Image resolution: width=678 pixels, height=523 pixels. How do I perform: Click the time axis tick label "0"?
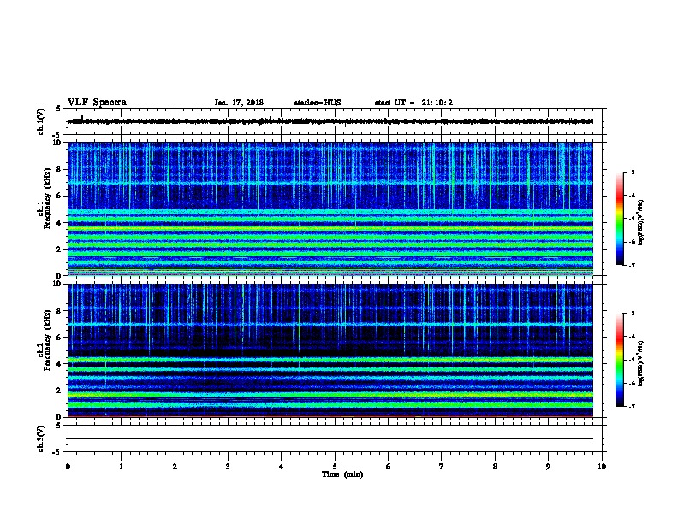pos(68,467)
